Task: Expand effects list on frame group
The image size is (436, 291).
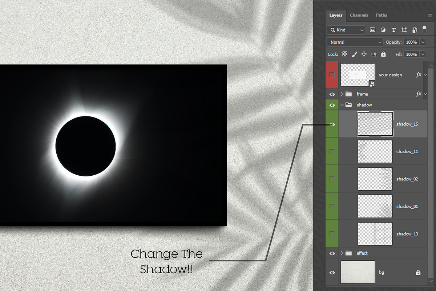Action: pos(425,94)
